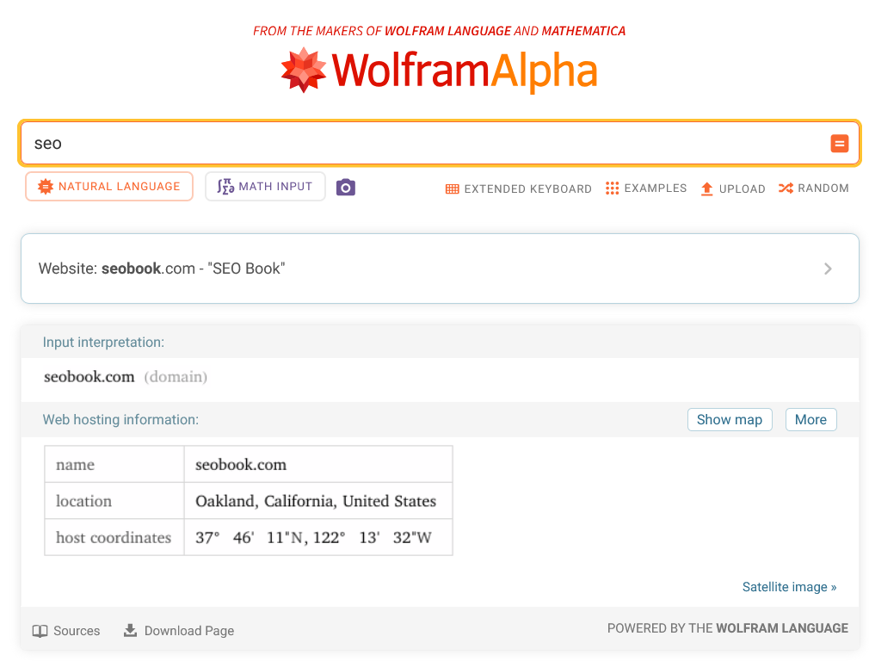Image resolution: width=869 pixels, height=661 pixels.
Task: Click the WolframAlpha wordmark
Action: point(465,71)
